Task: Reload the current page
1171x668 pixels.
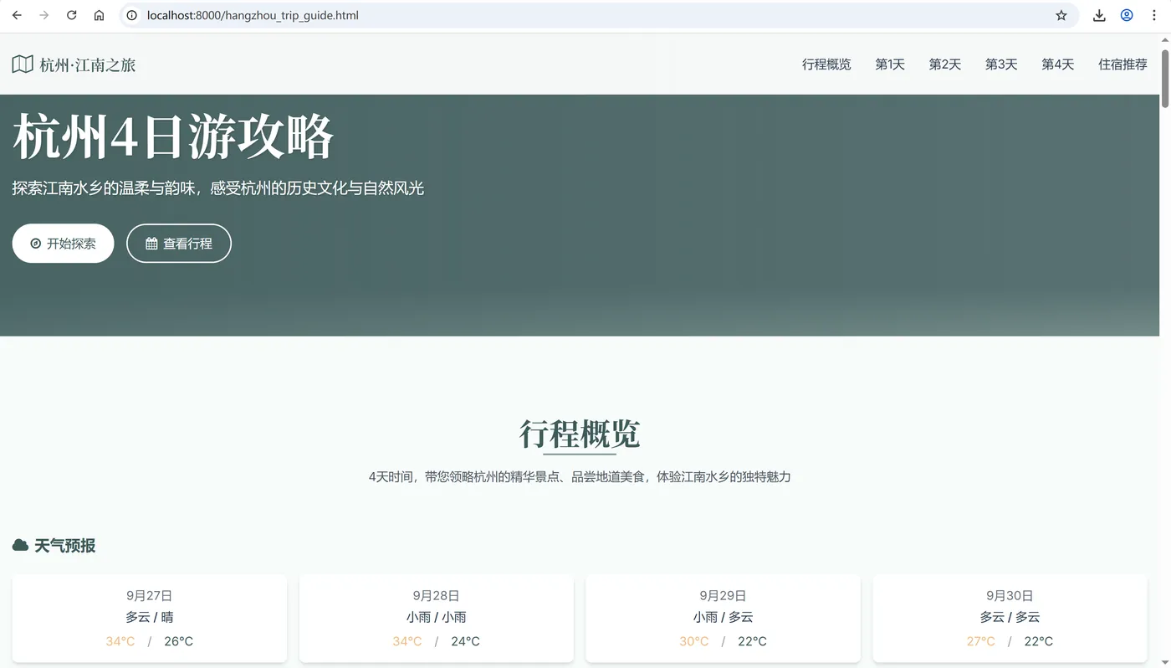Action: tap(71, 14)
